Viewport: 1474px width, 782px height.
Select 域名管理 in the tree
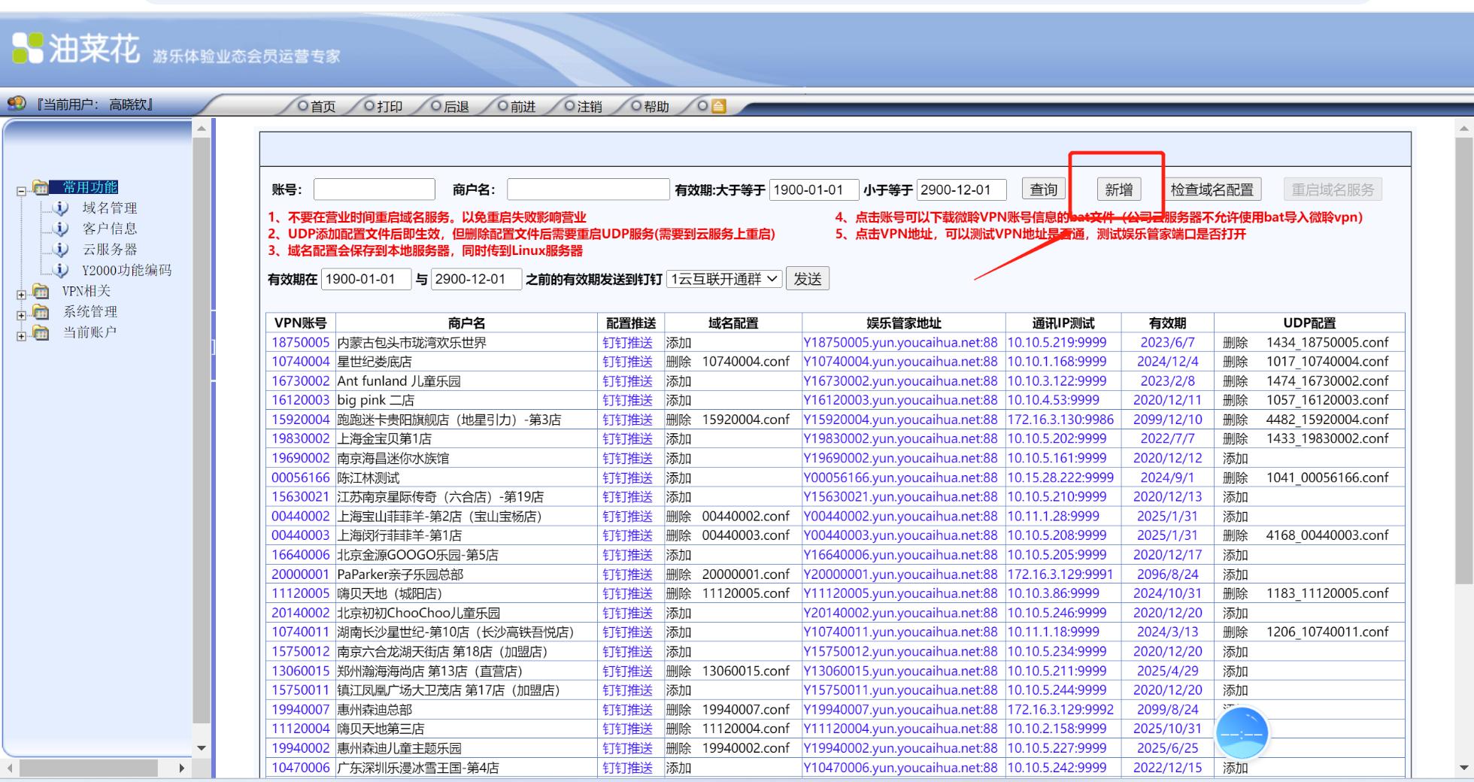110,208
